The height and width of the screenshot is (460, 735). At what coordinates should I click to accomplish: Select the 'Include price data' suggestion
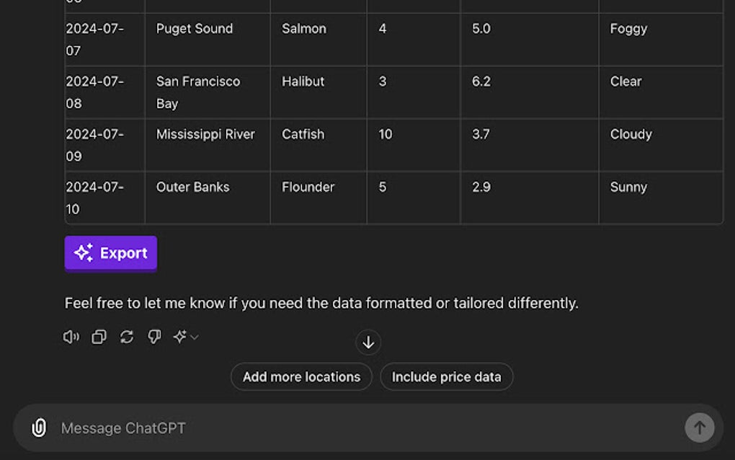[447, 376]
